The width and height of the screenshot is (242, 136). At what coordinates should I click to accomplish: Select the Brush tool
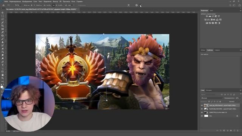[3, 39]
